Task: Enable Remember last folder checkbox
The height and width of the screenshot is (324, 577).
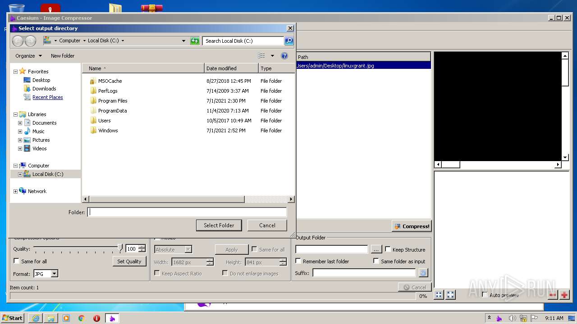Action: [298, 261]
